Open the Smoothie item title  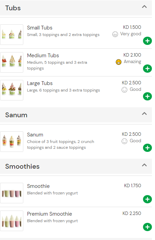point(38,186)
